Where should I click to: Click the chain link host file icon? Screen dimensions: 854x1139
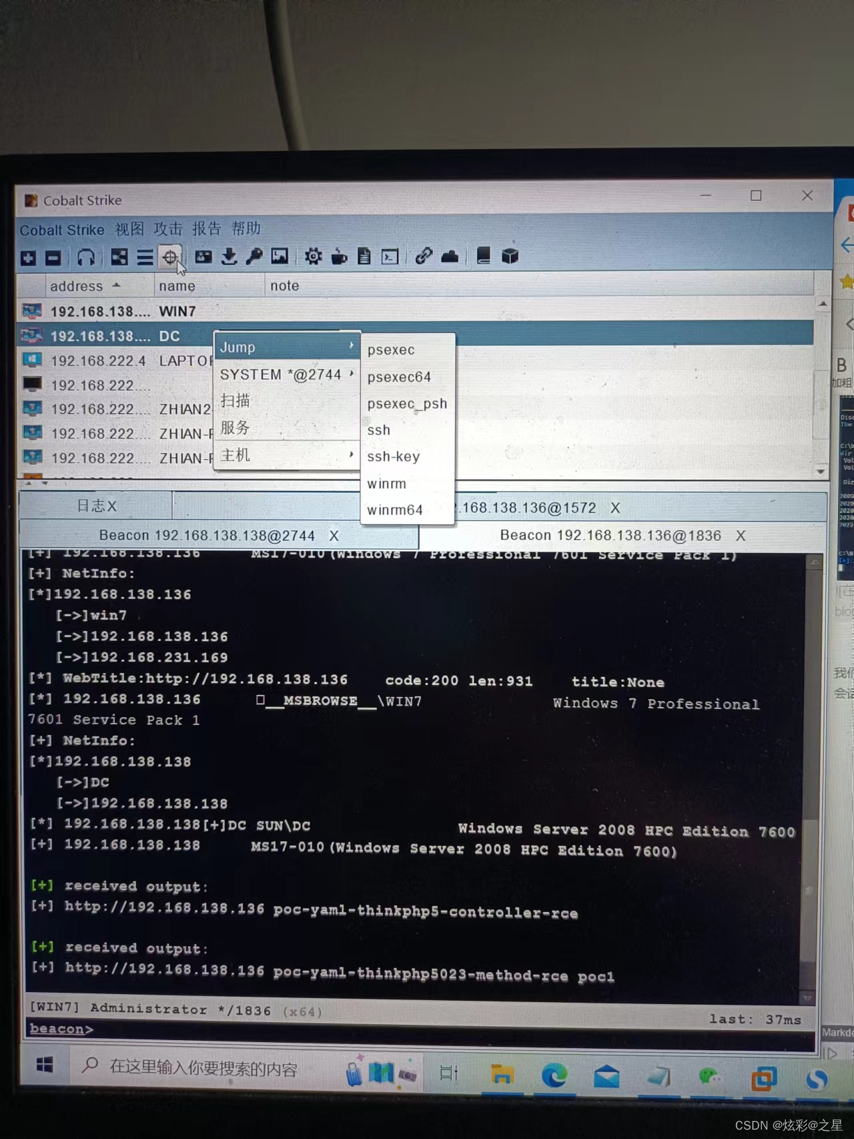[424, 256]
